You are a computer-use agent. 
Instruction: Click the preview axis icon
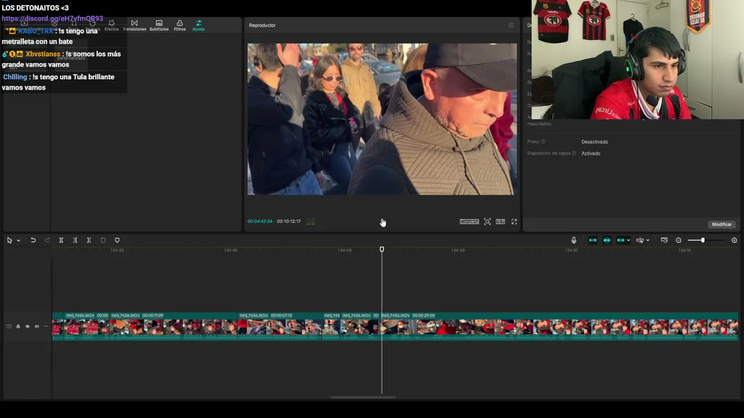coord(640,240)
